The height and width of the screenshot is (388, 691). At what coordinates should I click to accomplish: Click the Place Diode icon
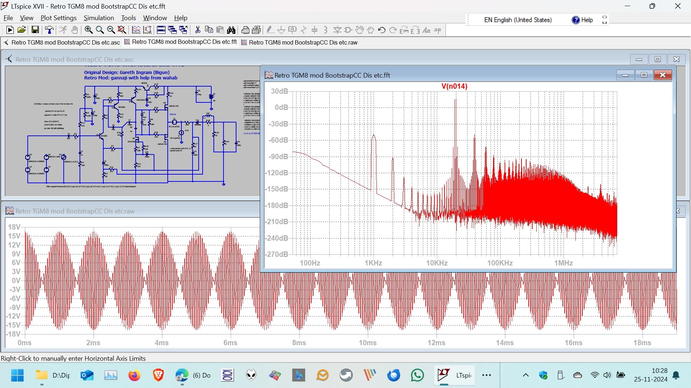pos(337,30)
